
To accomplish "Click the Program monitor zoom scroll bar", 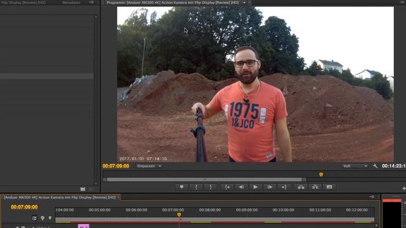I will (x=204, y=179).
